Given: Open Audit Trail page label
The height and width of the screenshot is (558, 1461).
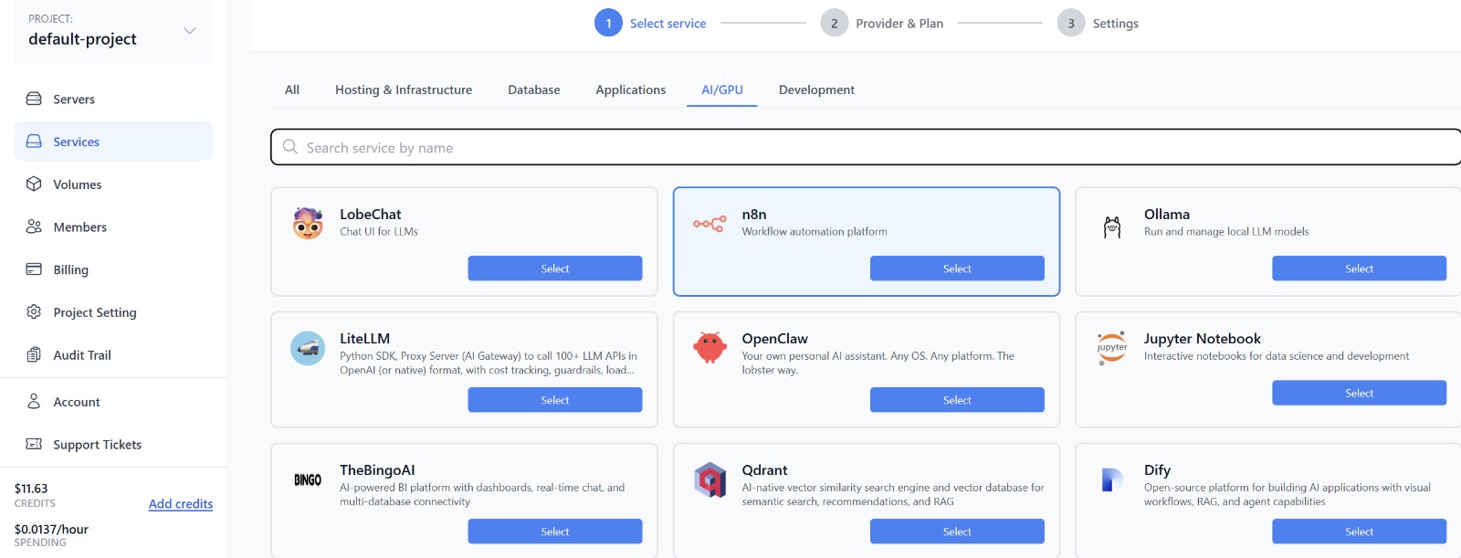Looking at the screenshot, I should 82,355.
